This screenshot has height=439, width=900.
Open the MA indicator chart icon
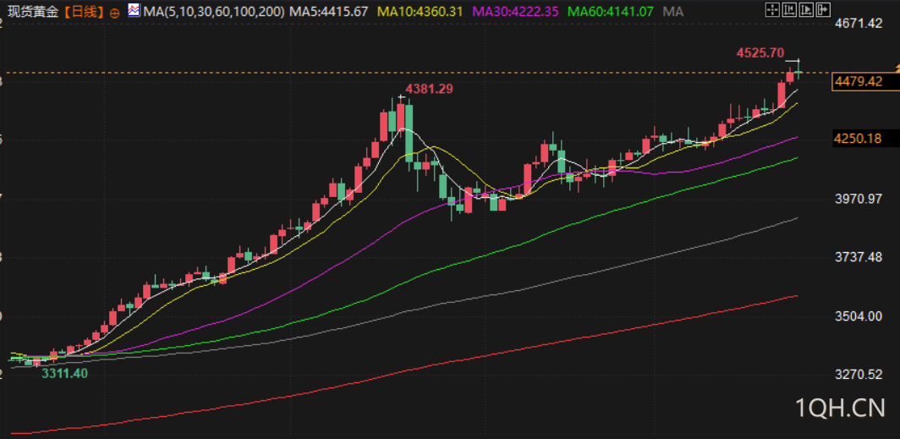click(x=134, y=10)
